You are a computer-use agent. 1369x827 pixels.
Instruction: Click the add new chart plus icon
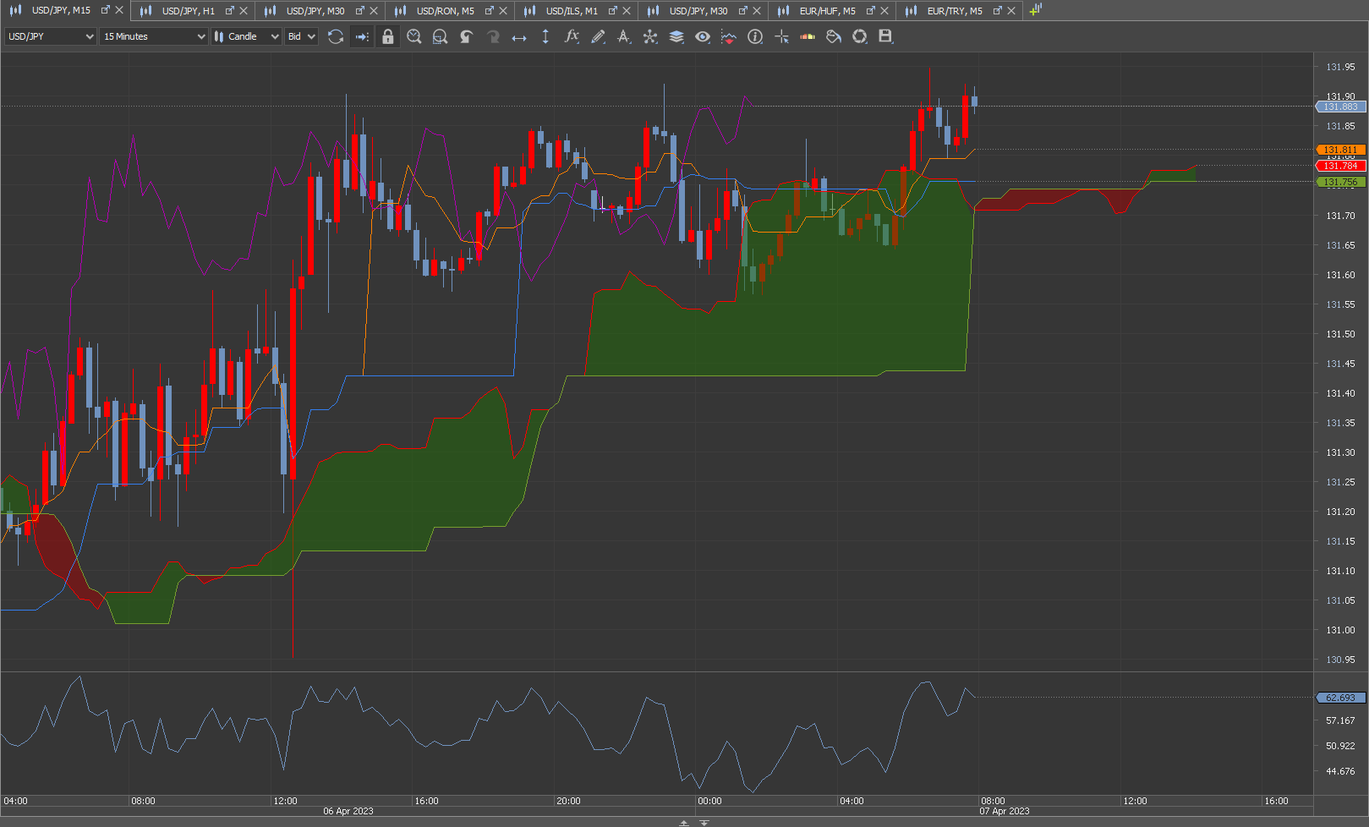1036,10
